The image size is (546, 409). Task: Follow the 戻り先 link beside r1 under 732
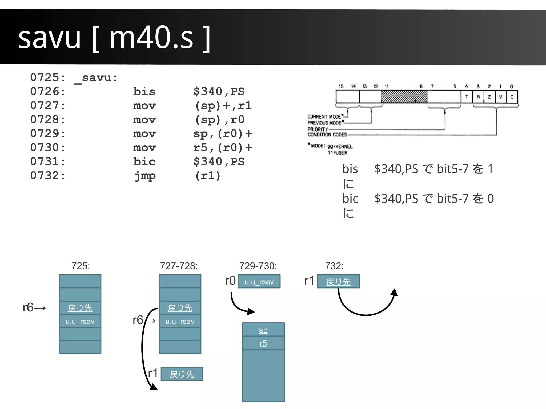point(338,282)
